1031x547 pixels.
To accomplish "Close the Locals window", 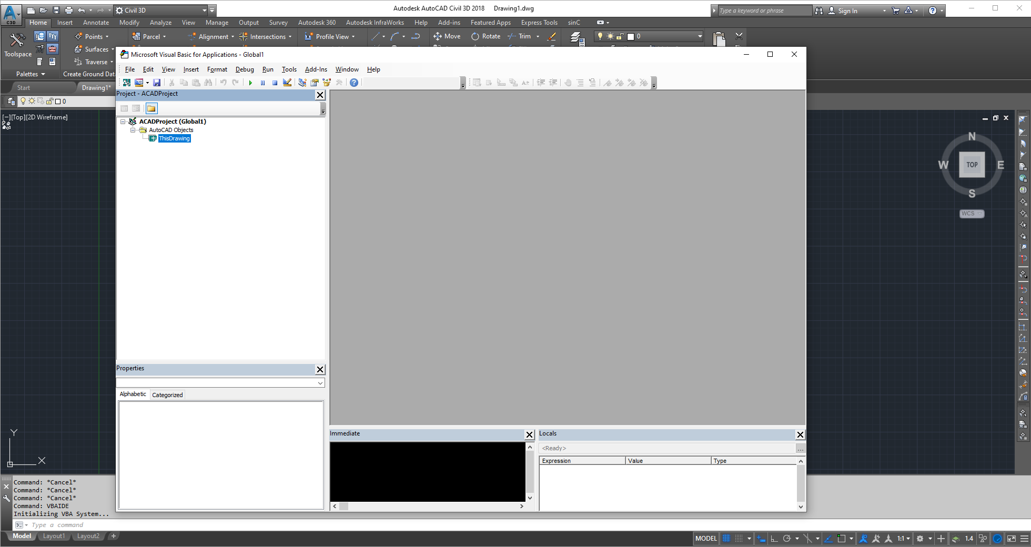I will (800, 434).
